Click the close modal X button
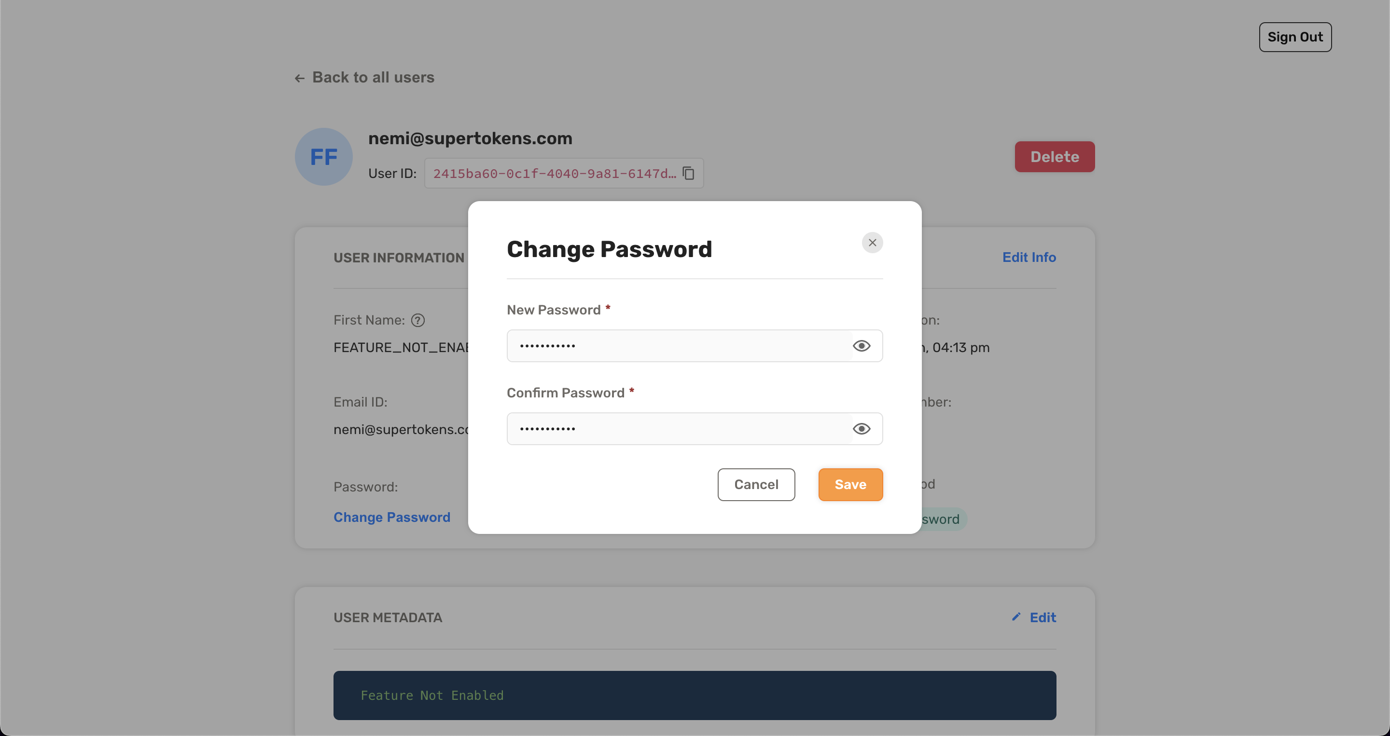The height and width of the screenshot is (736, 1390). tap(873, 243)
